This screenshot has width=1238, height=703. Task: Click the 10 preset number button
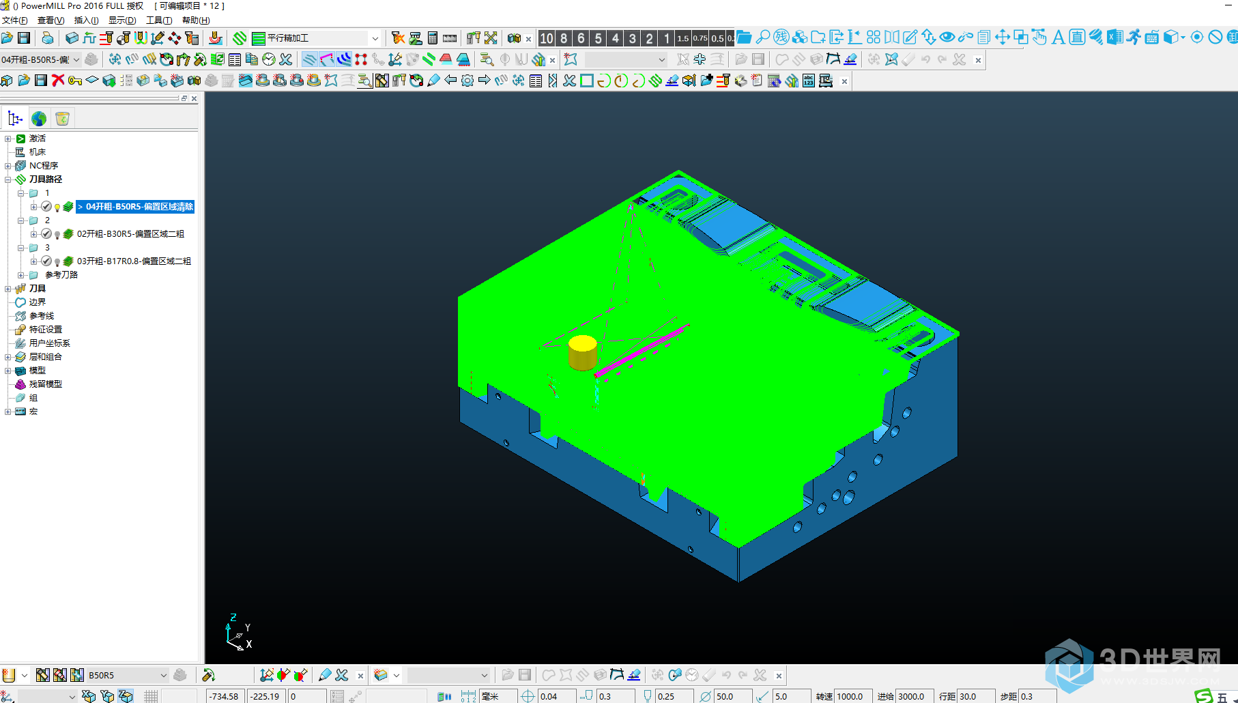click(547, 38)
